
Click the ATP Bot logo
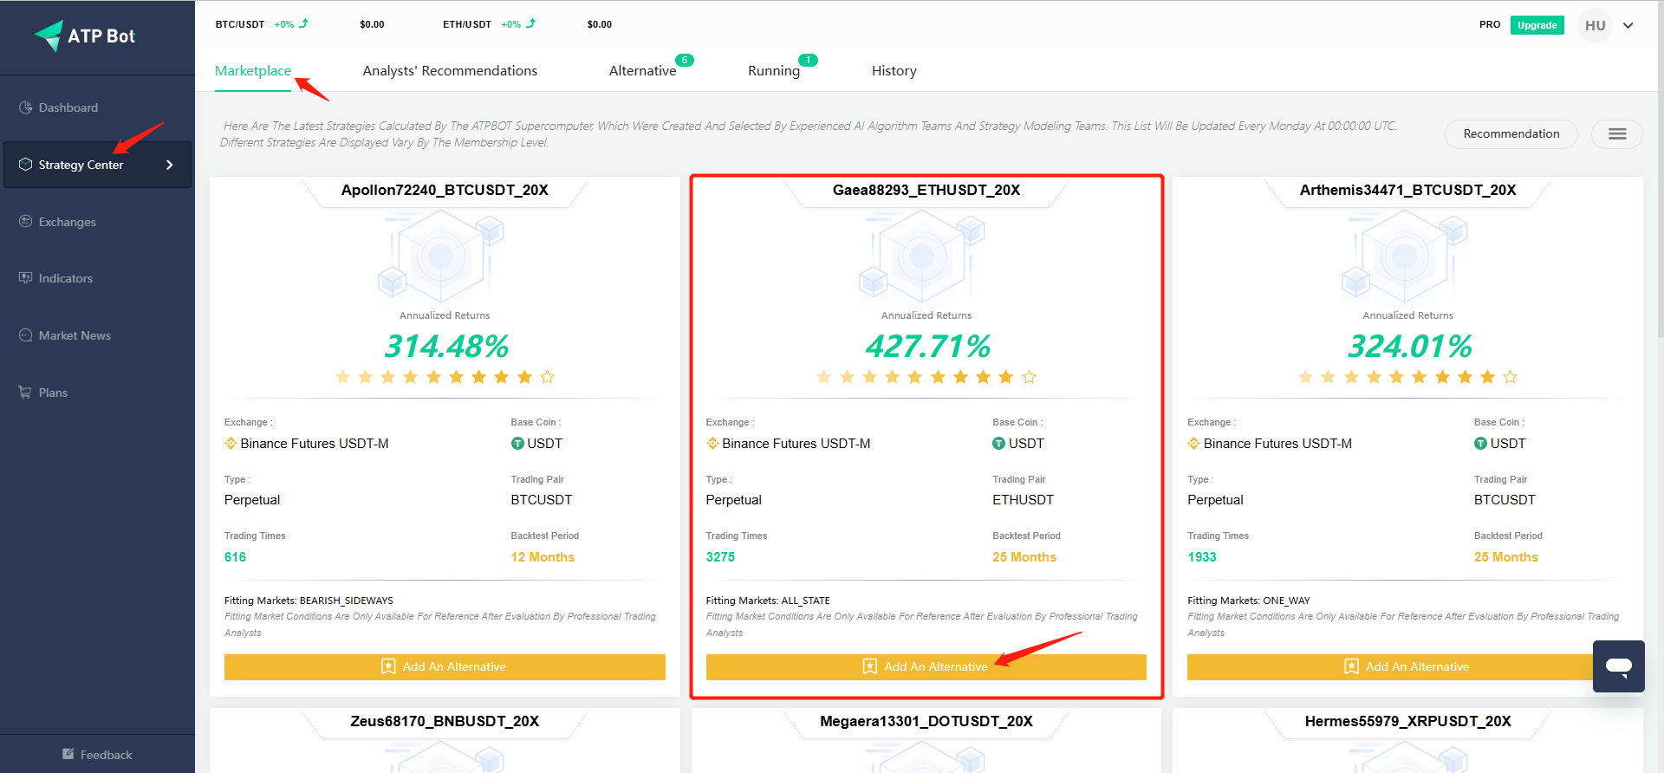click(x=85, y=36)
